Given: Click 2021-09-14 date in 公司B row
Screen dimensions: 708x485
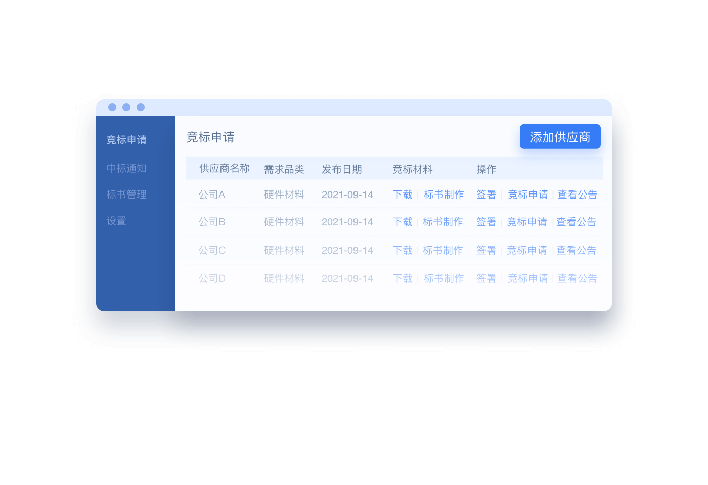Looking at the screenshot, I should [347, 222].
